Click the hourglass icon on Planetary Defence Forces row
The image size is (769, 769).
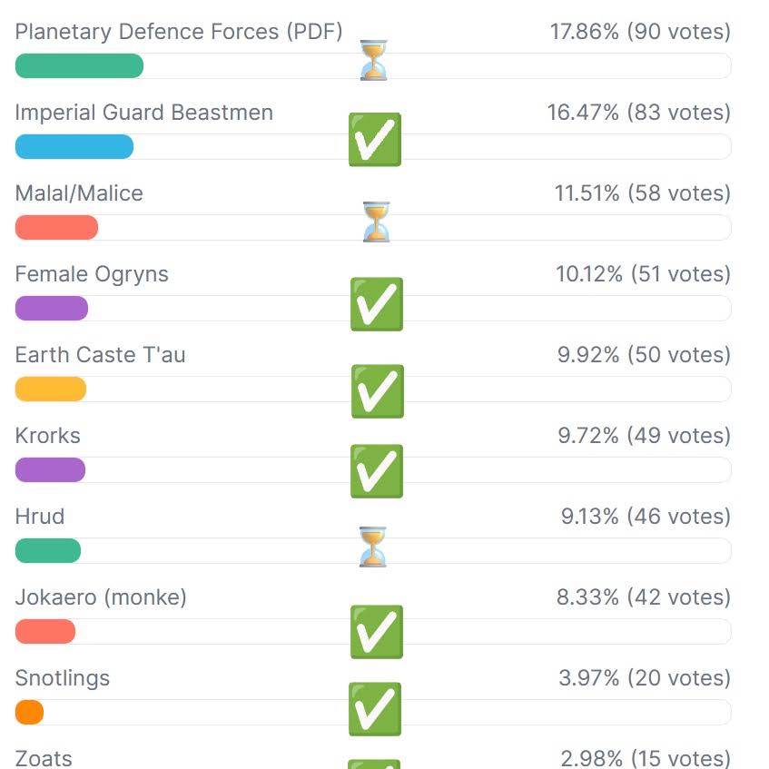(x=374, y=60)
